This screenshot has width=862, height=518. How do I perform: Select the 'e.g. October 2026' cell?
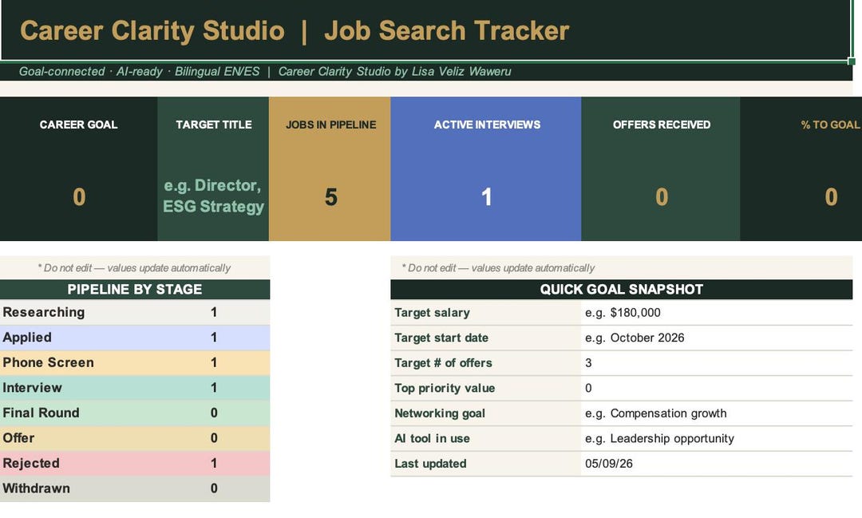(716, 338)
